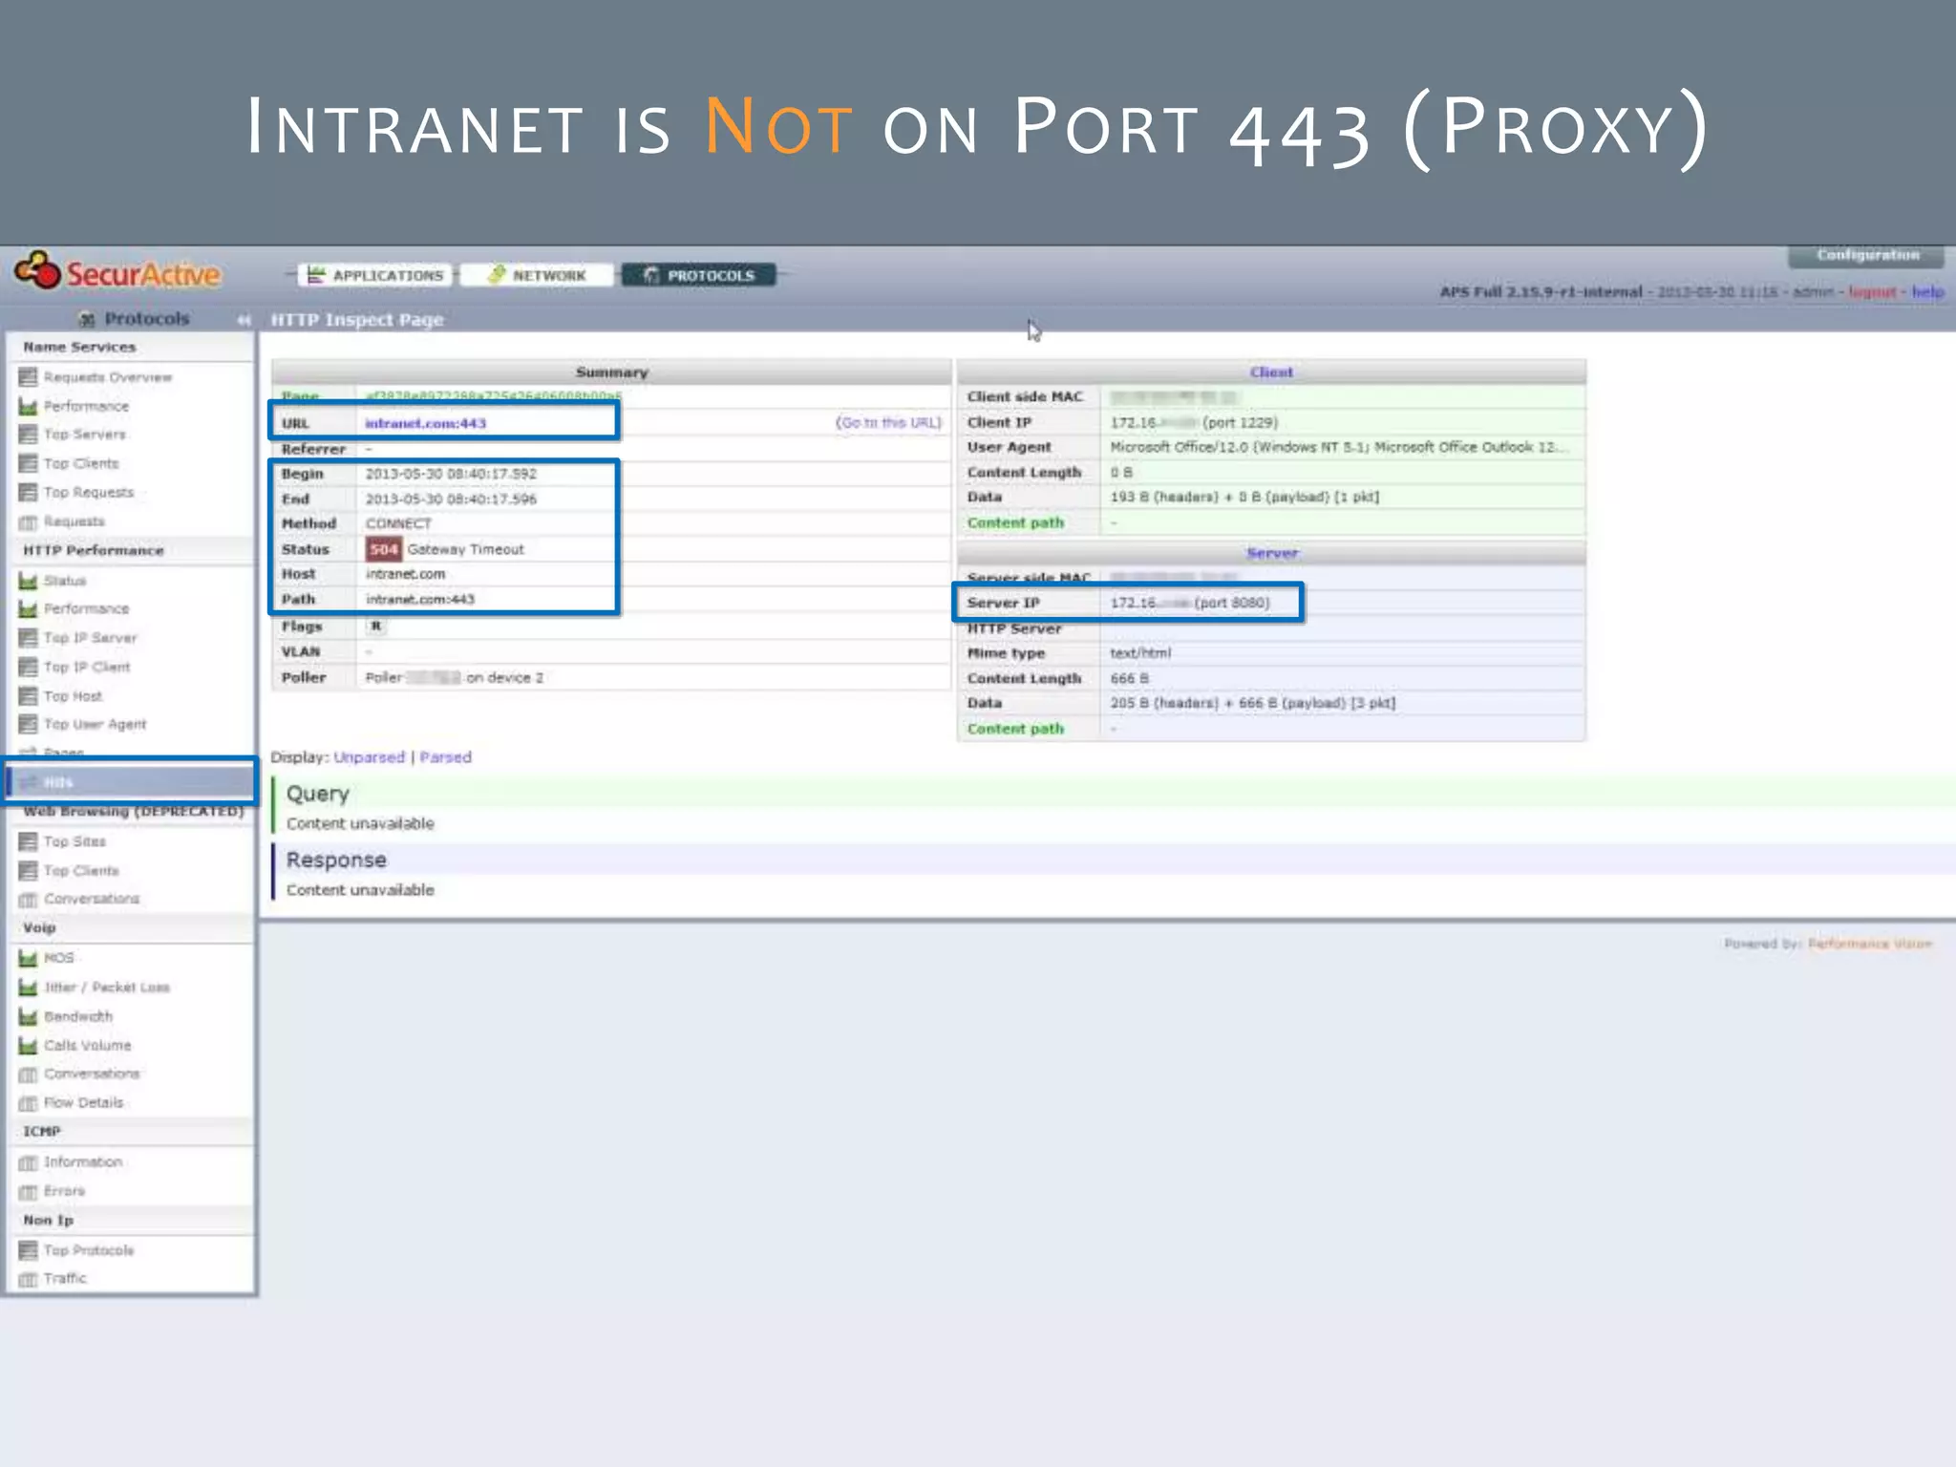
Task: Click the 504 status code badge
Action: 383,549
